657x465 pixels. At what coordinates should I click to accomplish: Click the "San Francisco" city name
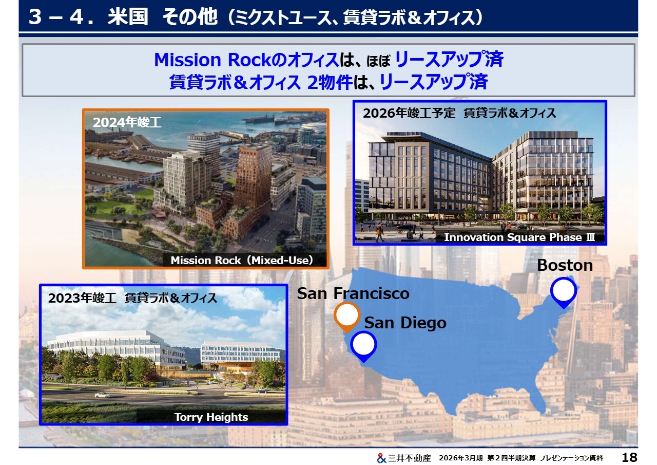353,293
